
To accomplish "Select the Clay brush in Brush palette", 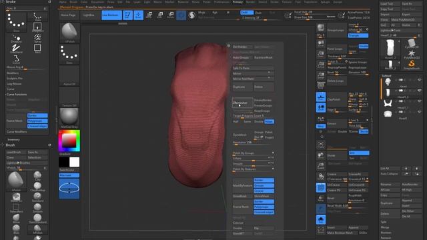I will click(x=37, y=176).
